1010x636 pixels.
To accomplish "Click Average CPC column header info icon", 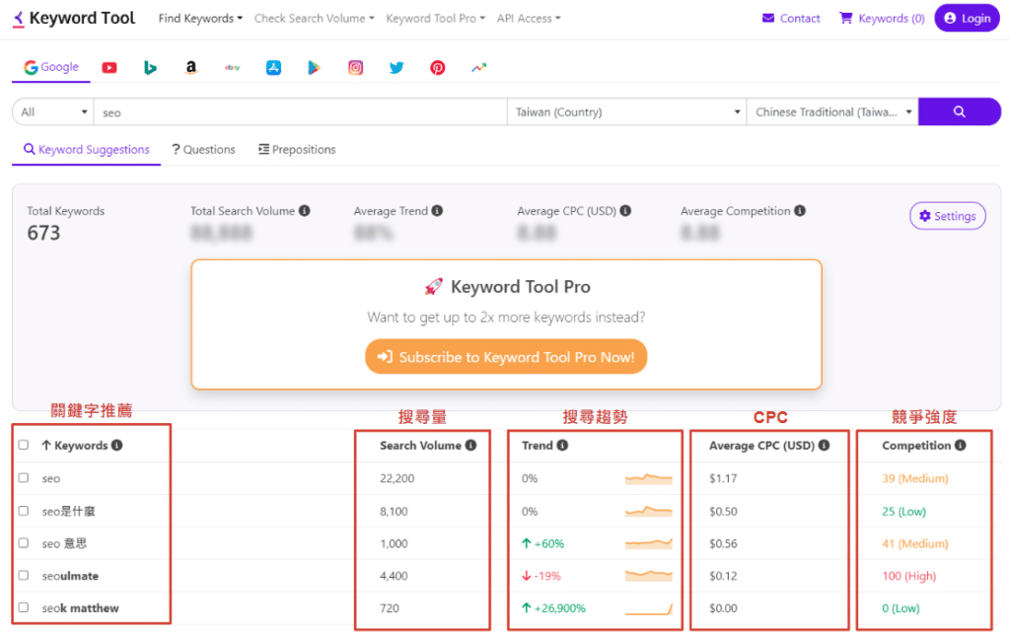I will 824,446.
